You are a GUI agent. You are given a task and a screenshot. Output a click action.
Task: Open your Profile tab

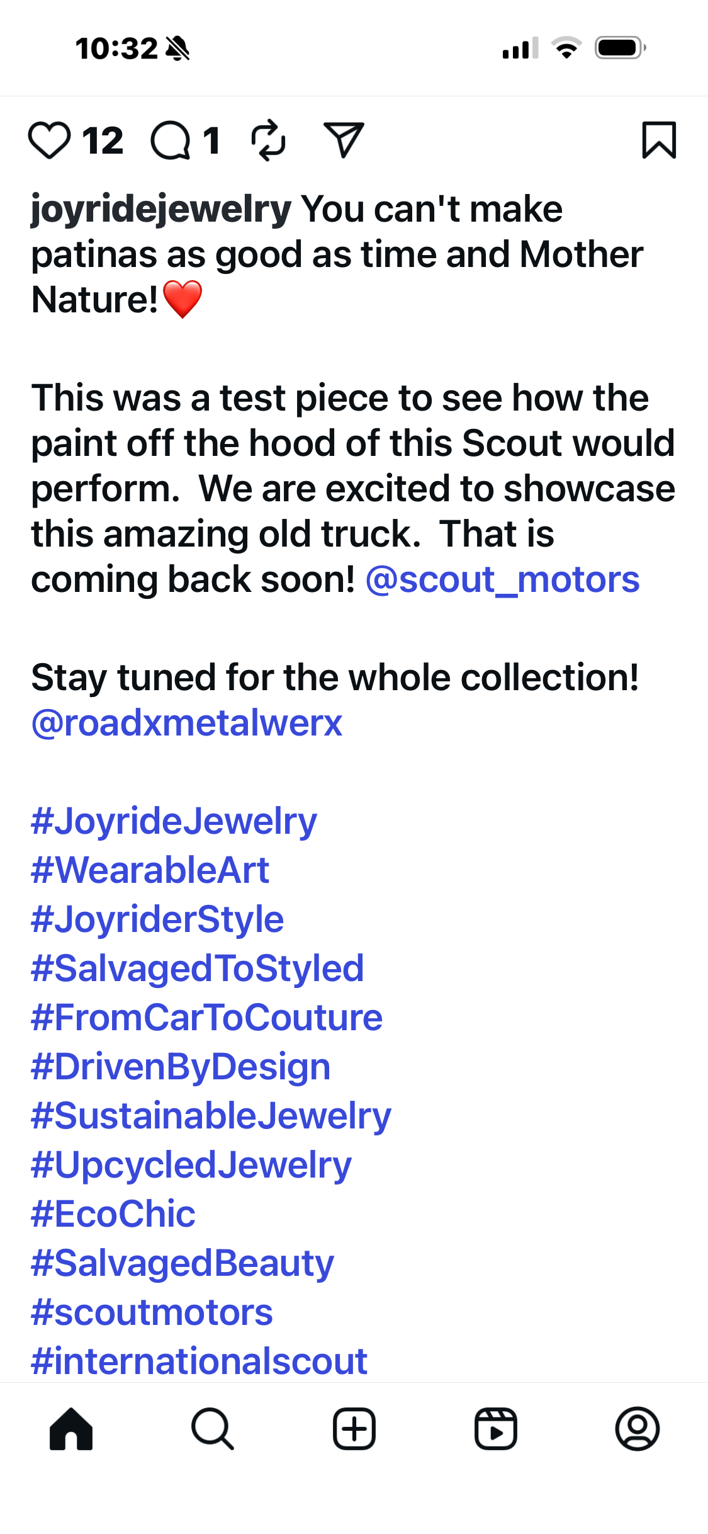click(637, 1429)
